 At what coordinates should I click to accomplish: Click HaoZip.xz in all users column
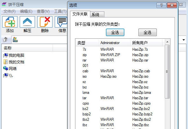140,82
